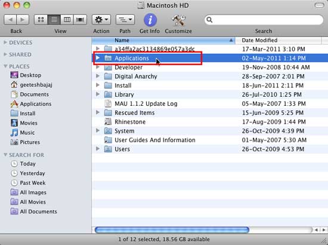Expand the Install folder disclosure triangle
The height and width of the screenshot is (245, 328).
point(98,85)
